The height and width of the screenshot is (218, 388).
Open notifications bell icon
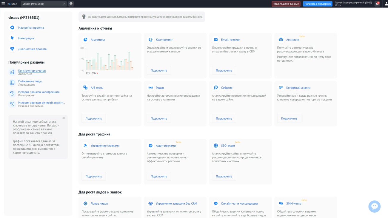tap(377, 4)
